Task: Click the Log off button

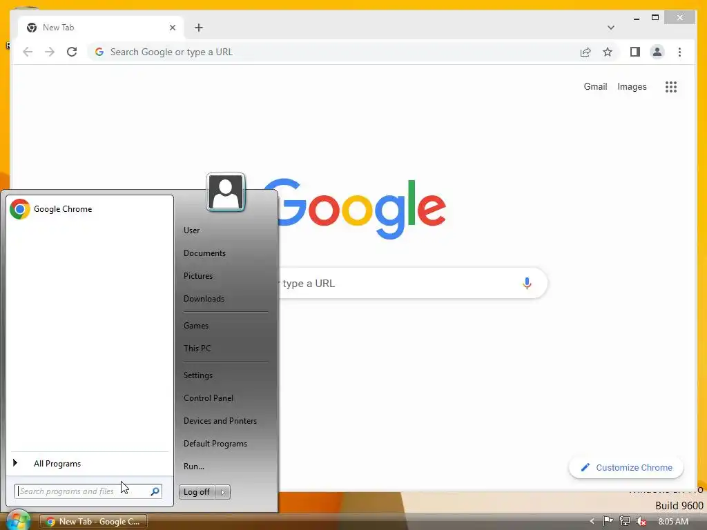Action: click(197, 491)
